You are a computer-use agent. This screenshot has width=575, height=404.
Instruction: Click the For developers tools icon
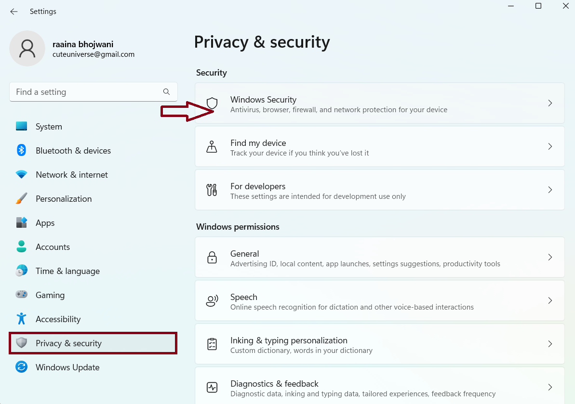click(212, 190)
